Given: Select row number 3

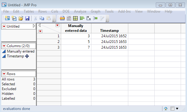Looking at the screenshot, I should pos(49,47).
